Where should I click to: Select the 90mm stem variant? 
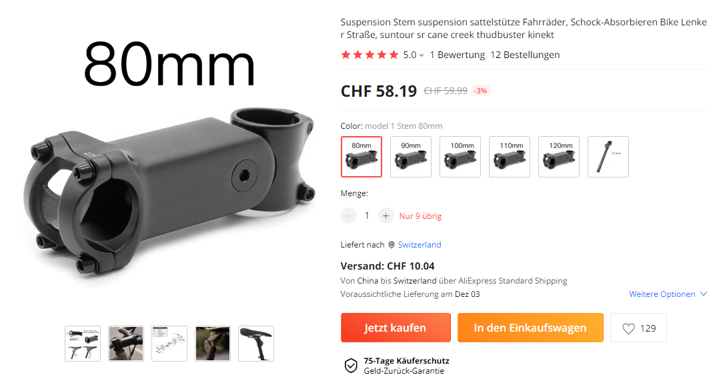coord(410,157)
